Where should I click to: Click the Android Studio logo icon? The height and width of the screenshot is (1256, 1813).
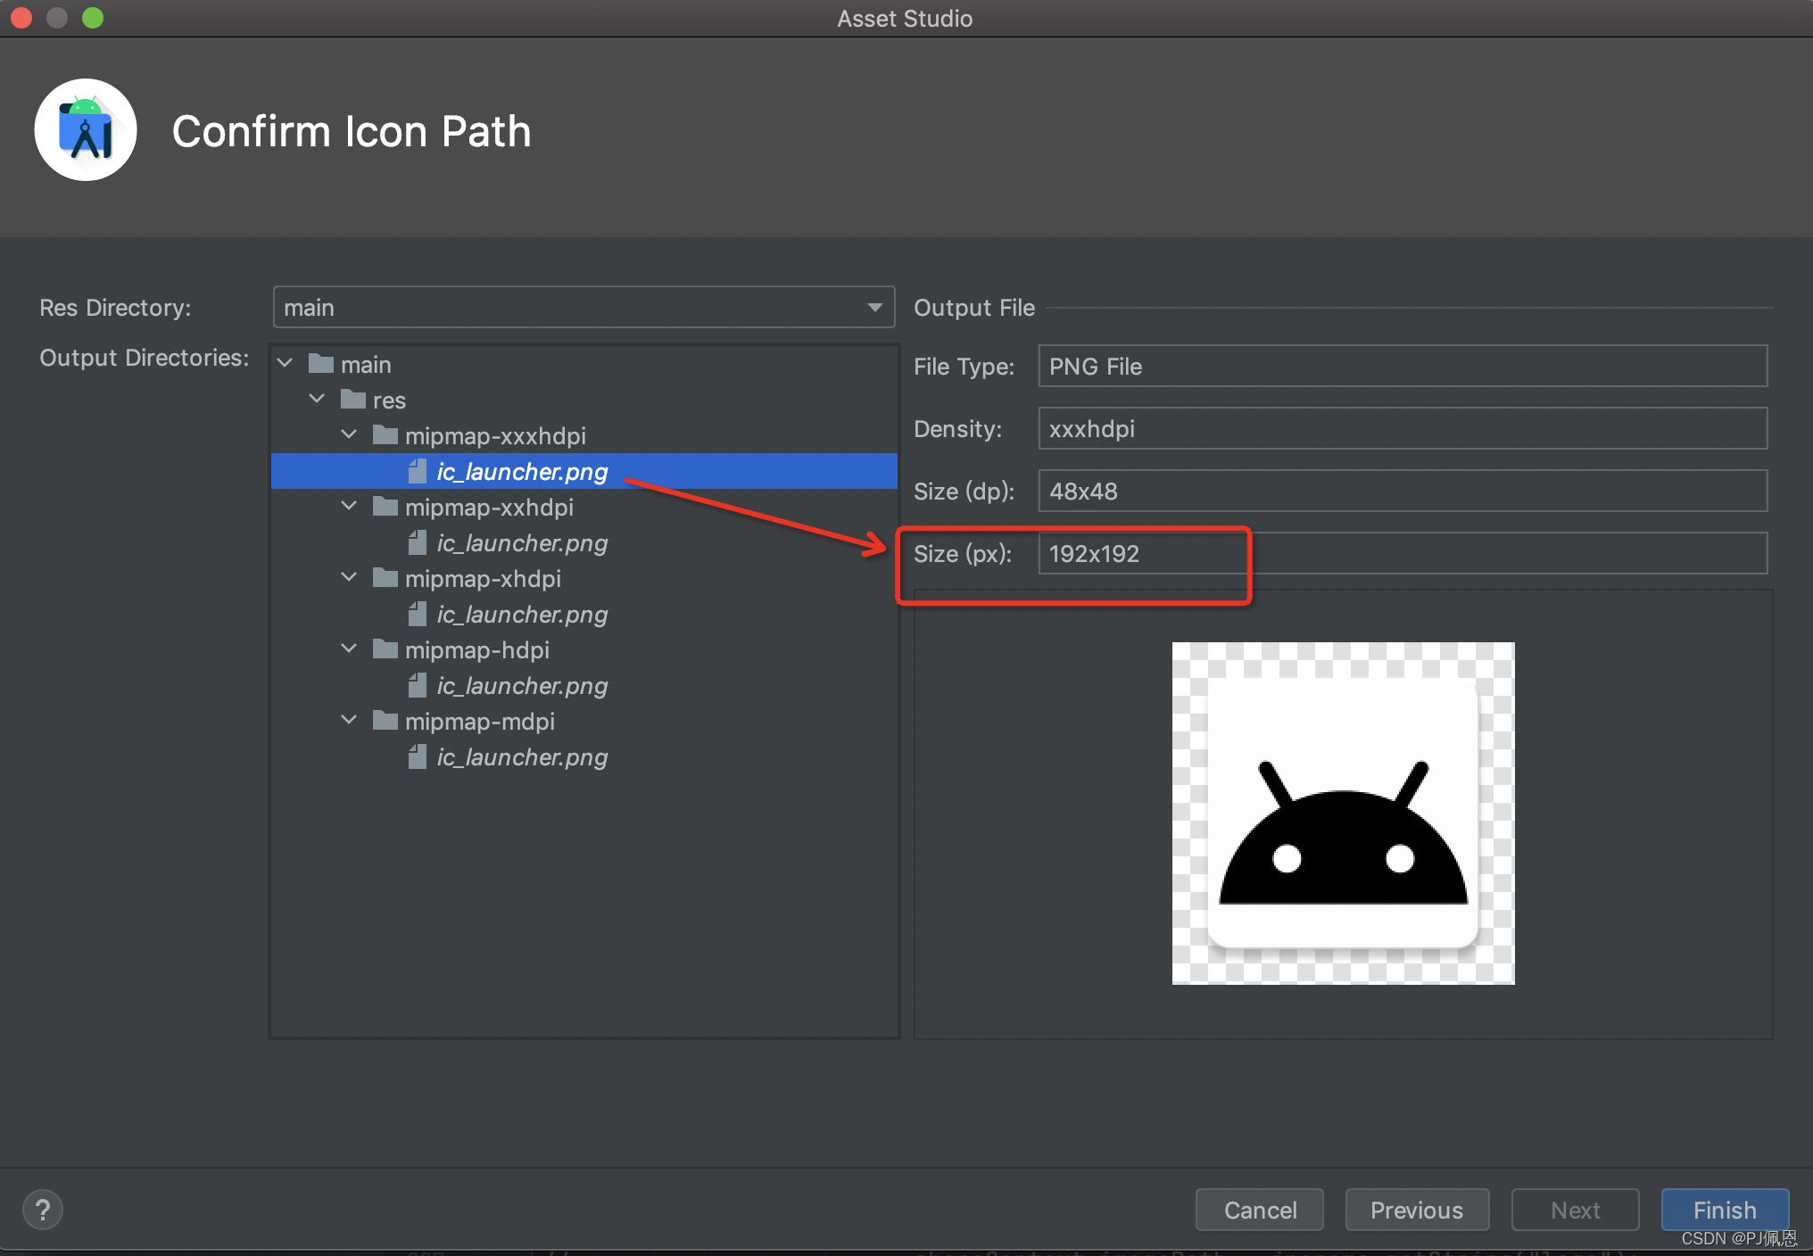click(x=86, y=130)
